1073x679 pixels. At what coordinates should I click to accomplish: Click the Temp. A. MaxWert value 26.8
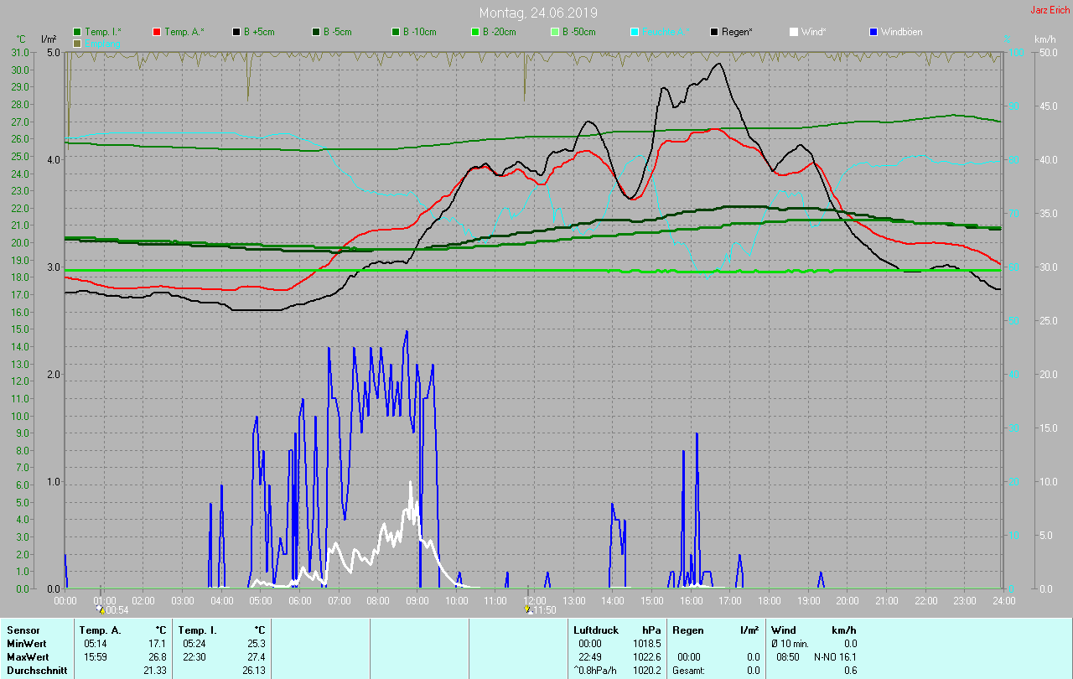157,656
